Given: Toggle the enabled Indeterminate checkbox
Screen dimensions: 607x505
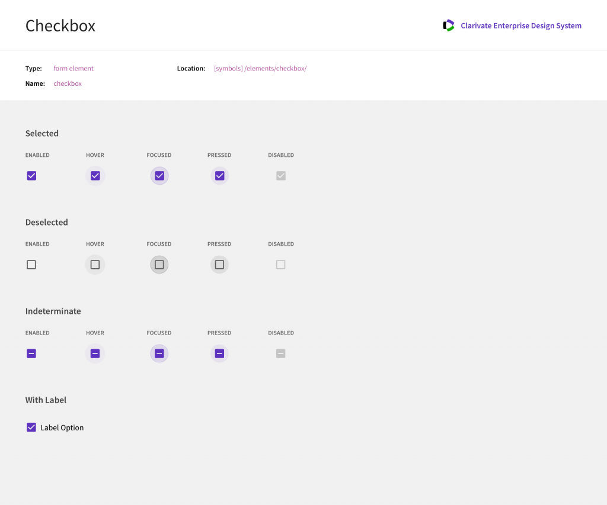Looking at the screenshot, I should pyautogui.click(x=31, y=353).
